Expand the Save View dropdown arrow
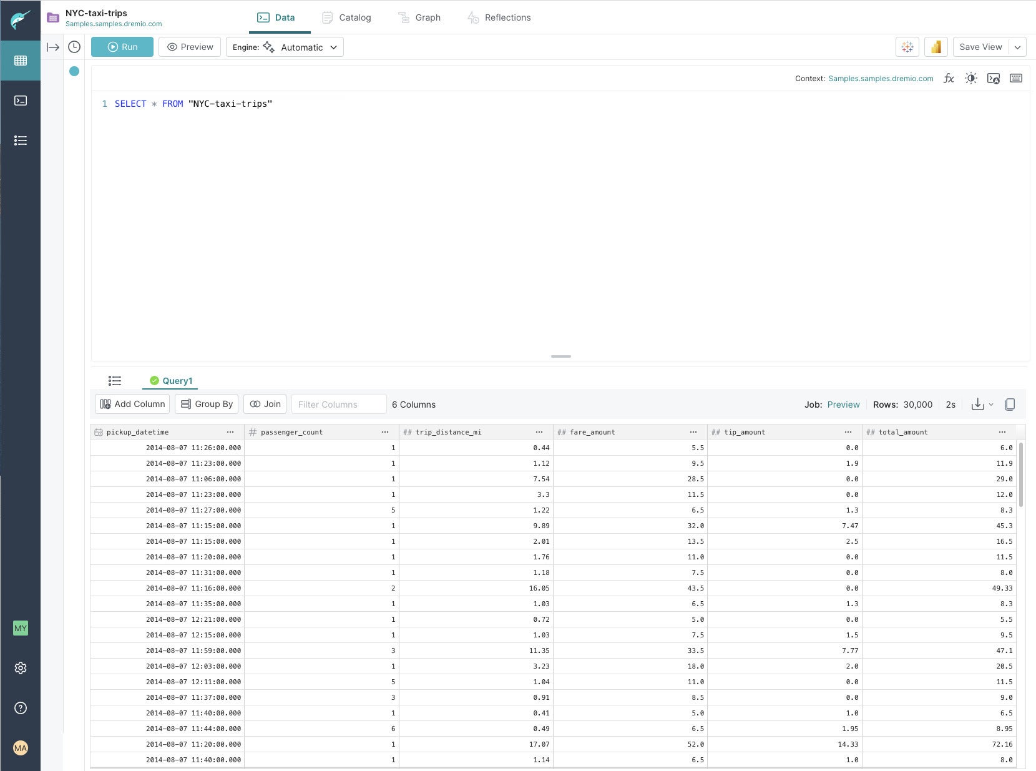This screenshot has height=771, width=1036. pyautogui.click(x=1018, y=47)
